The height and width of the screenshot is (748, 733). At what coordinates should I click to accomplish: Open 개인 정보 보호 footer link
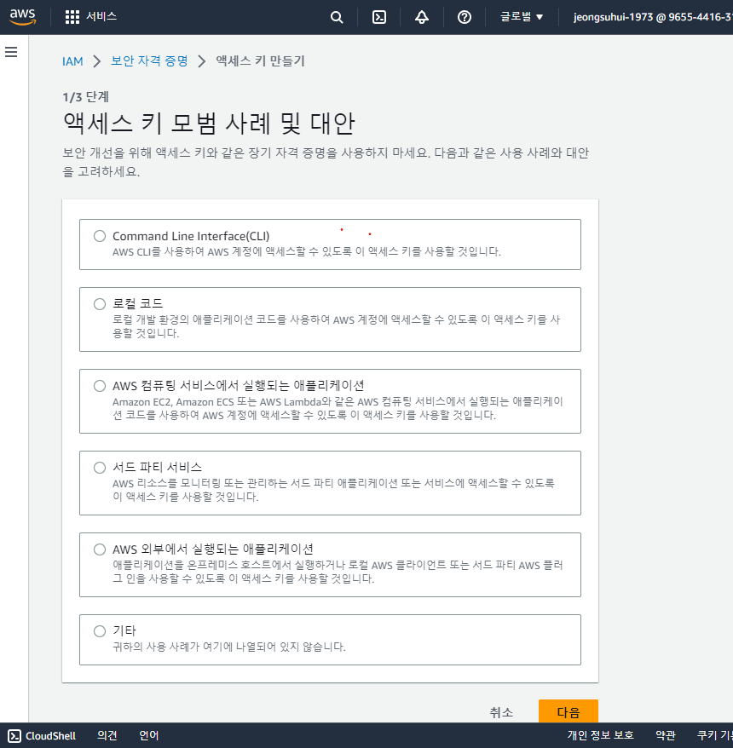pyautogui.click(x=600, y=735)
